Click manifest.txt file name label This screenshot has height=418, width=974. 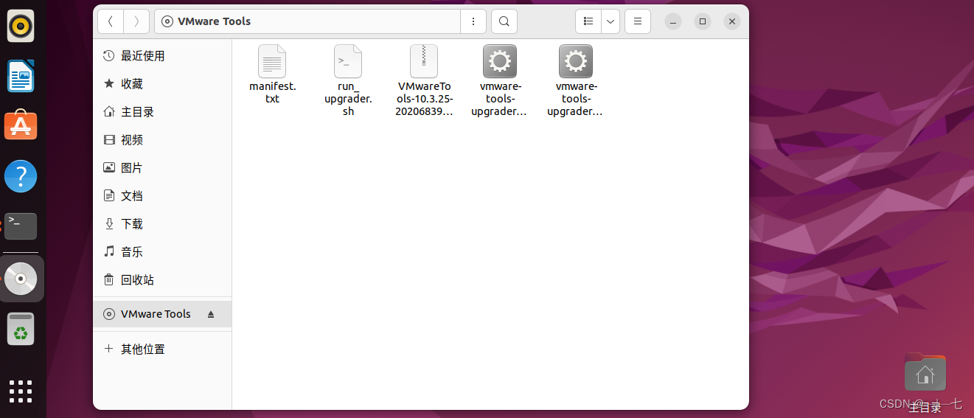272,92
